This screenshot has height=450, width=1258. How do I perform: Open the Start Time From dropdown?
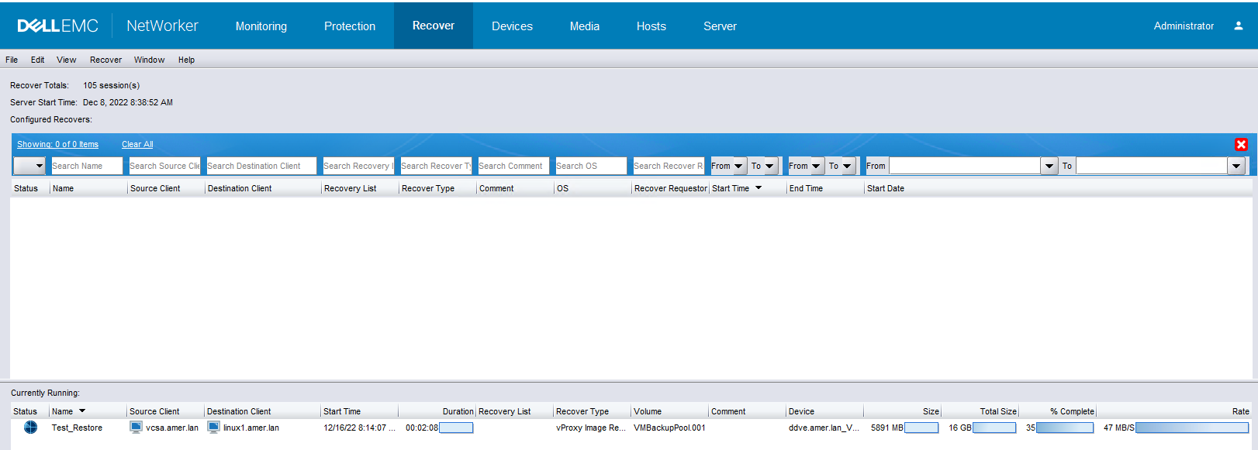click(738, 166)
